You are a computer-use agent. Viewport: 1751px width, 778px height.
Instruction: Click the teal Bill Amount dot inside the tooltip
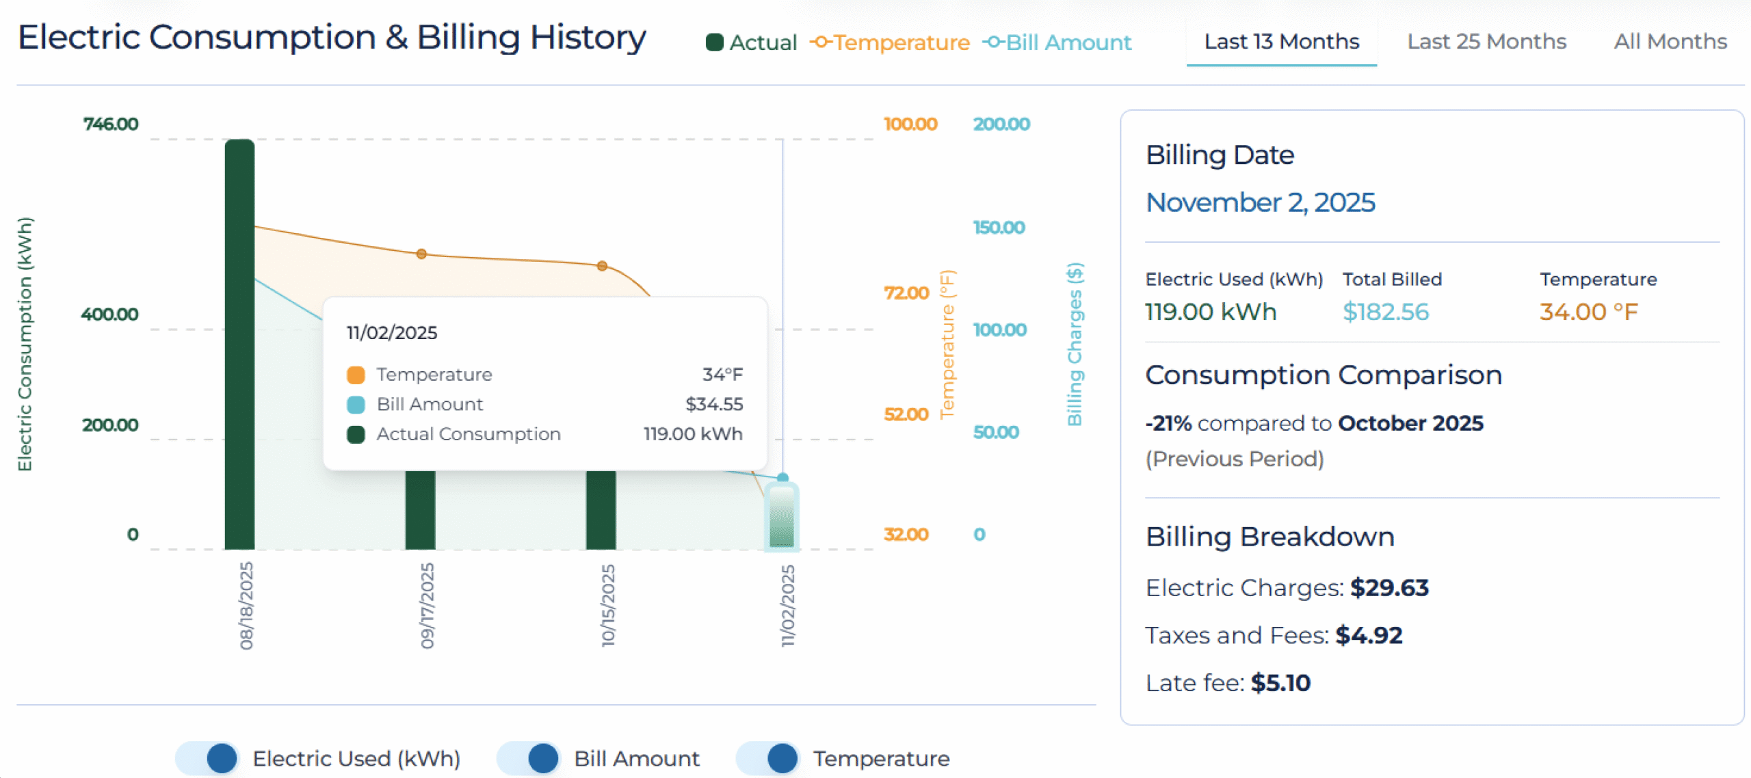coord(356,404)
